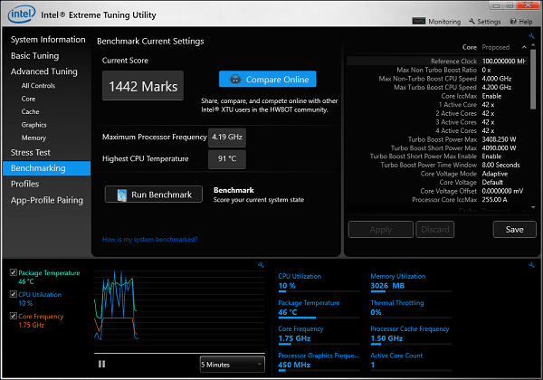Select Cache under Advanced Tuning
This screenshot has height=380, width=543.
pos(30,112)
